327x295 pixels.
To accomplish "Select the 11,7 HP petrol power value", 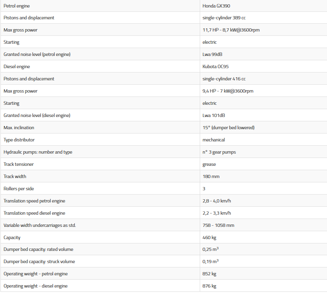I will (231, 30).
